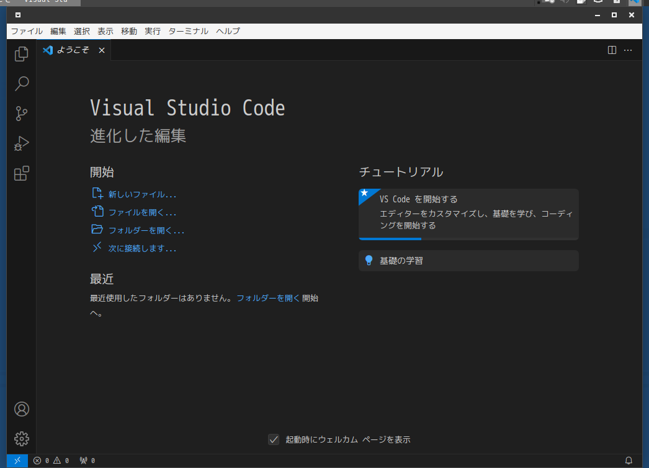Image resolution: width=649 pixels, height=468 pixels.
Task: Click the 進化した編集 subtitle
Action: (138, 136)
